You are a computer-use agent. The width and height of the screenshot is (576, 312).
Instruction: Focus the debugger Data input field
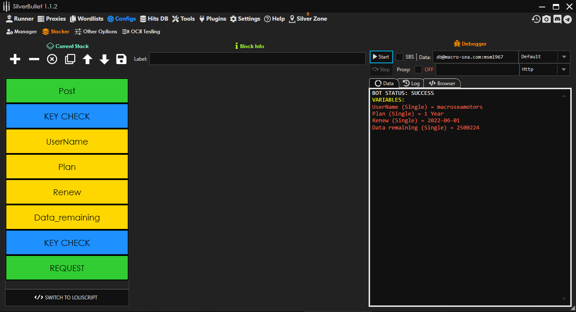pyautogui.click(x=476, y=57)
